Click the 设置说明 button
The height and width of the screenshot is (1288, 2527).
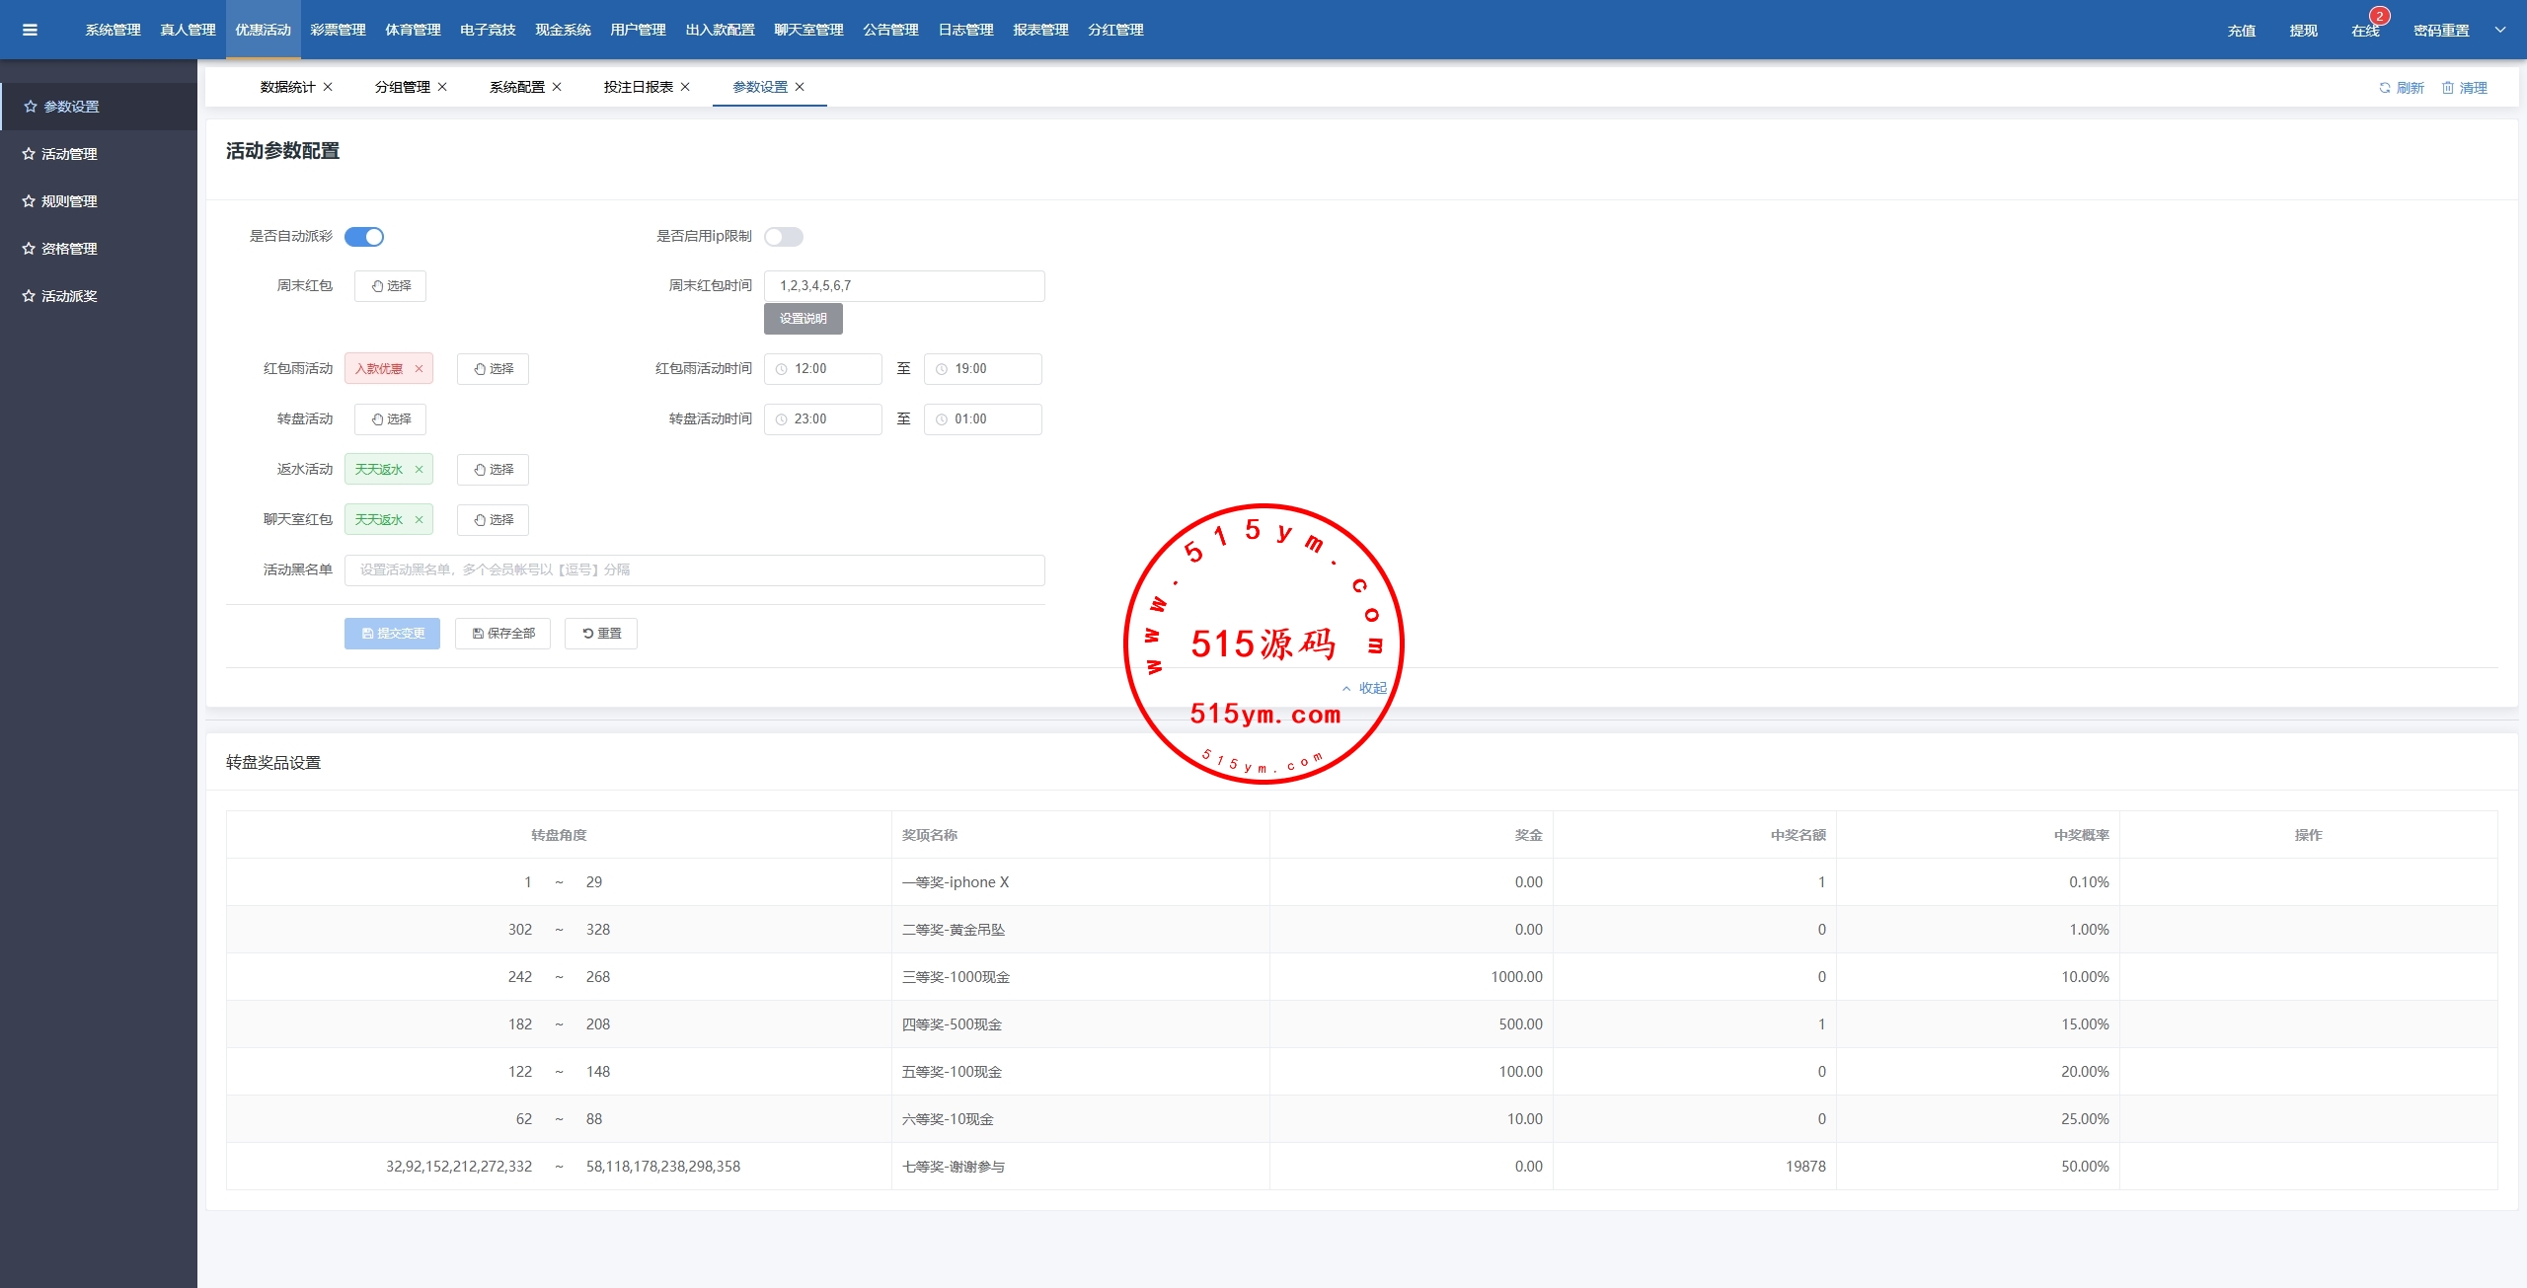(803, 319)
